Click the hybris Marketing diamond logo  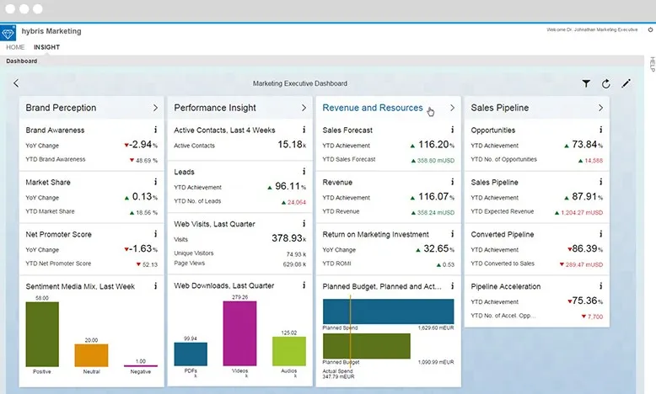pos(8,33)
